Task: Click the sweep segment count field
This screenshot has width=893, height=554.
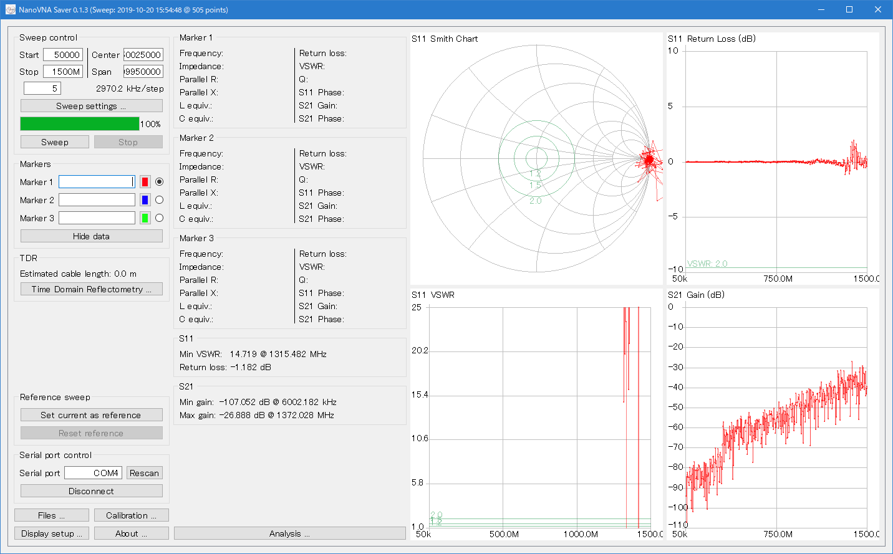Action: pyautogui.click(x=42, y=88)
